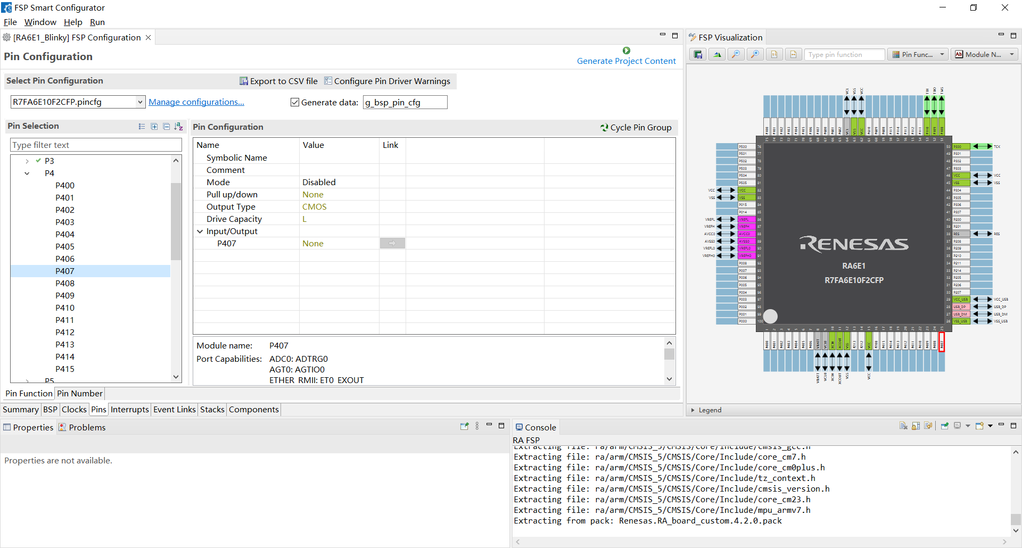Screen dimensions: 1022x548
Task: Click the gray arrow in P407 Link column
Action: (392, 243)
